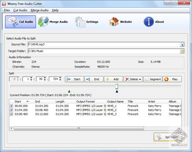Click the milliseconds input showing 724
Screen dimensions: 192x152
coord(54,79)
